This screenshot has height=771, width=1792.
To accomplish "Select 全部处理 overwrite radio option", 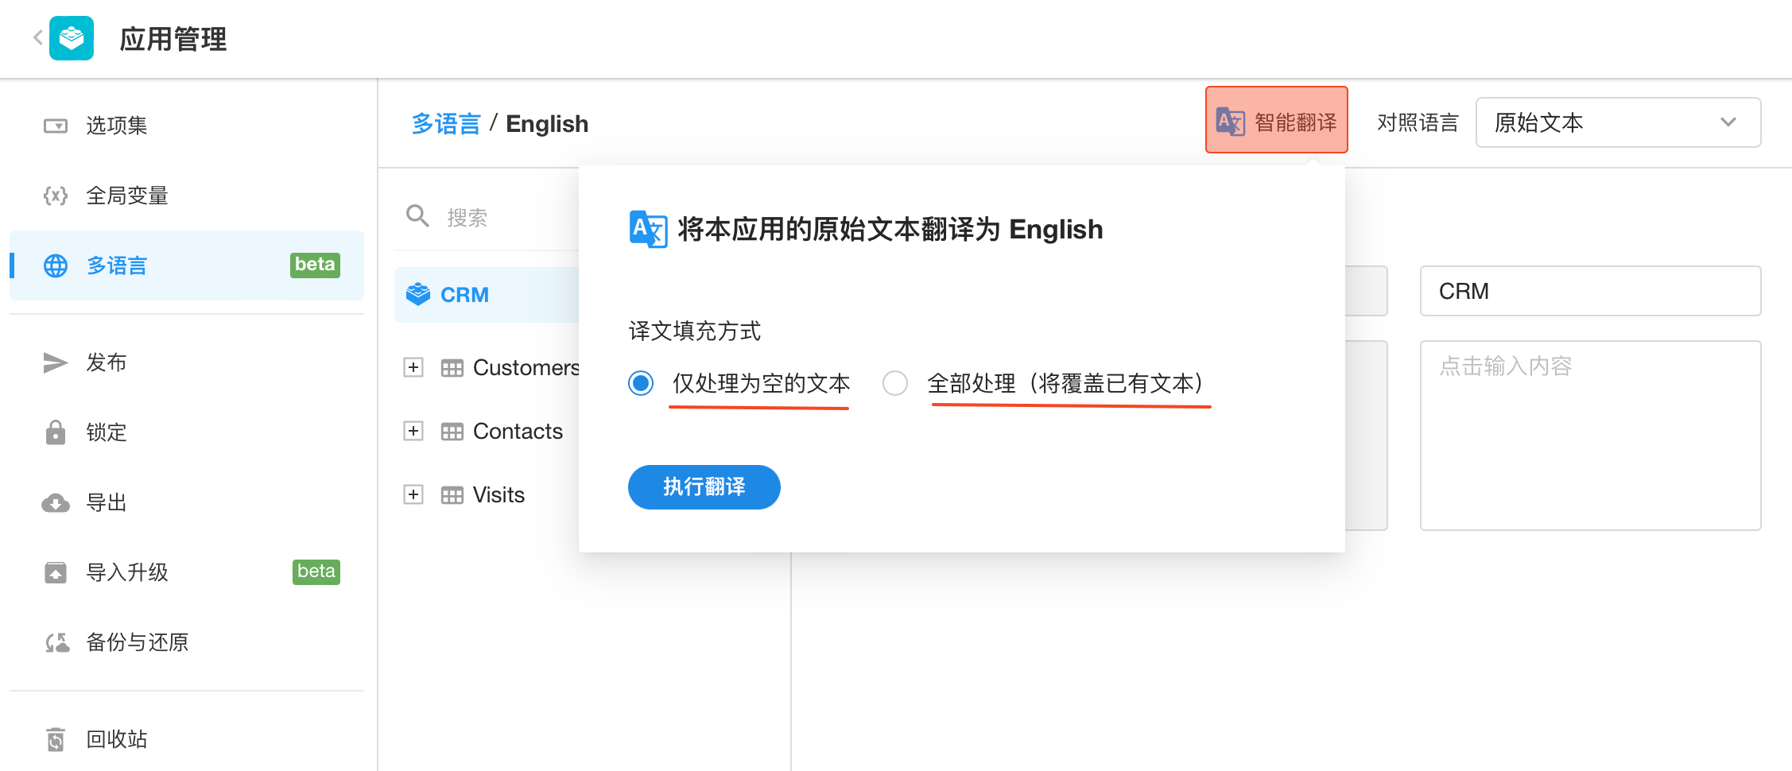I will [x=895, y=383].
